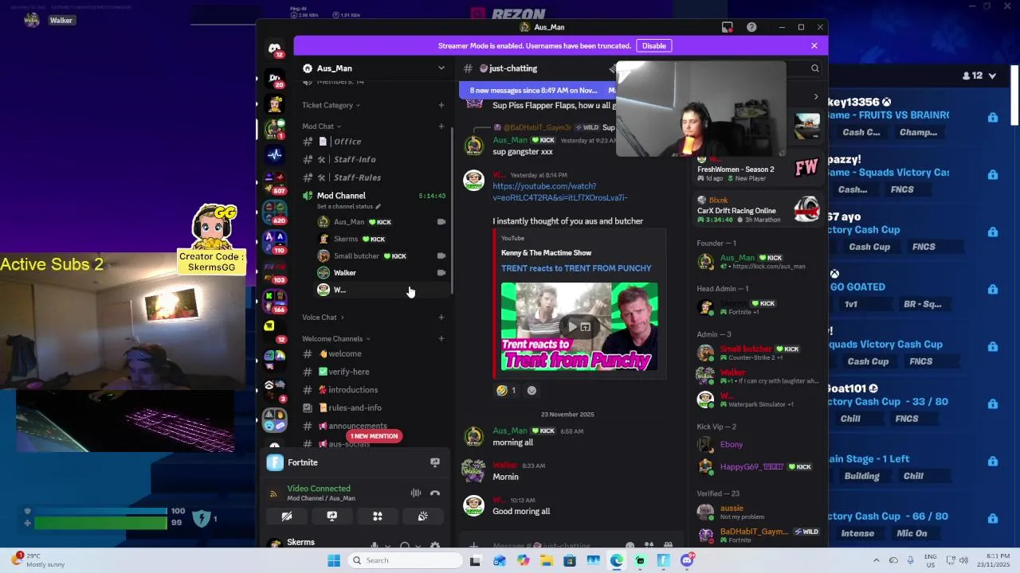Open Microsoft Edge from the taskbar
Image resolution: width=1020 pixels, height=573 pixels.
617,560
